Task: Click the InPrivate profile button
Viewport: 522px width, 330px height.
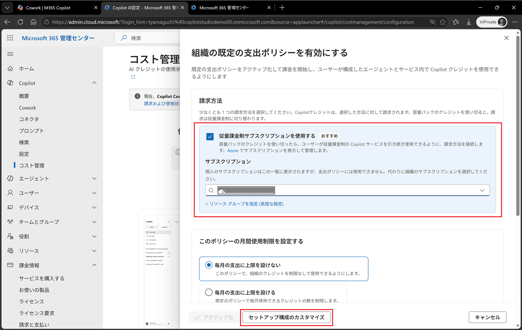Action: (492, 22)
